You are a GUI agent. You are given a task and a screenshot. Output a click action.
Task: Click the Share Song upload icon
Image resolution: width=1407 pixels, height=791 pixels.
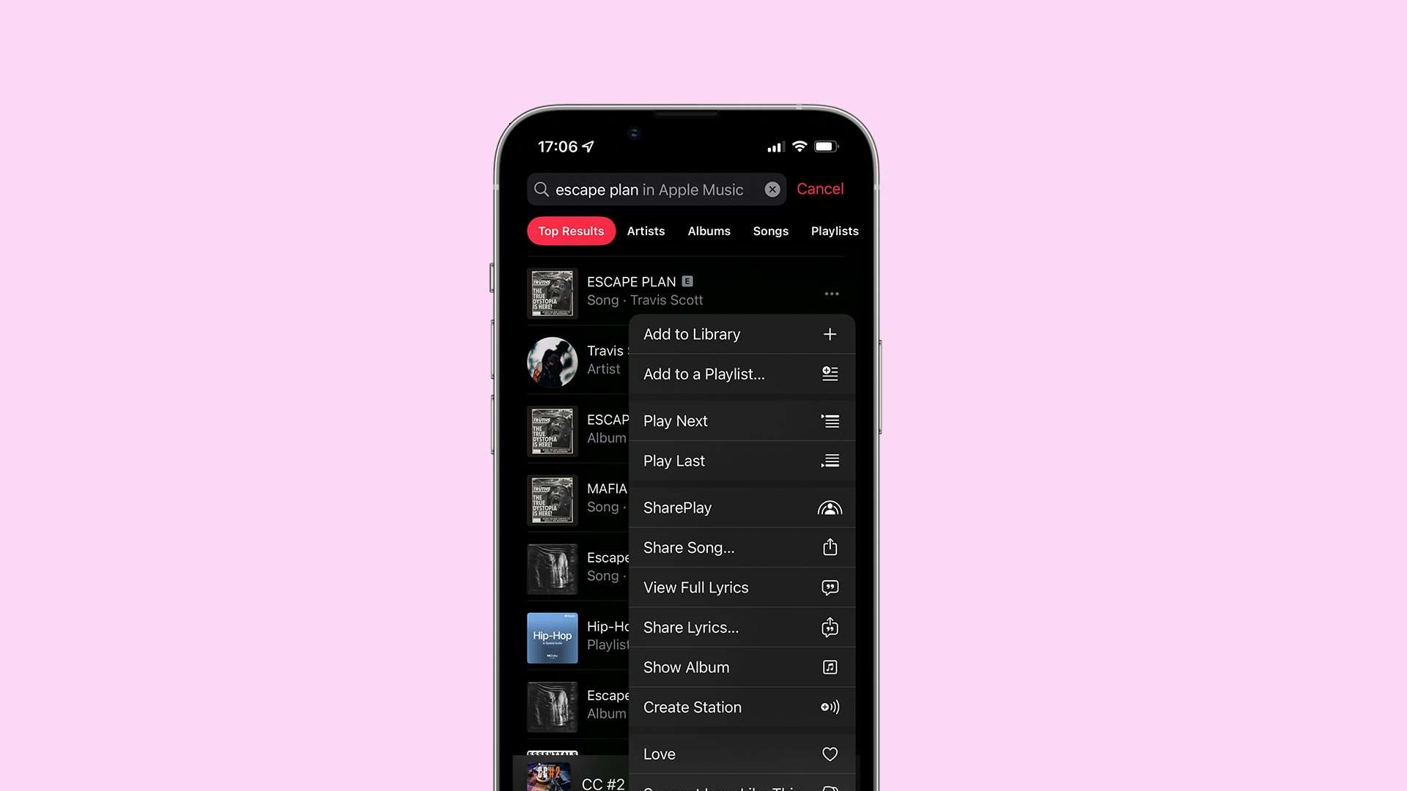[829, 546]
